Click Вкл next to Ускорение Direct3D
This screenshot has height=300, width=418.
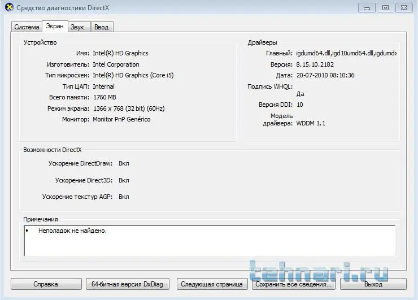[x=124, y=181]
